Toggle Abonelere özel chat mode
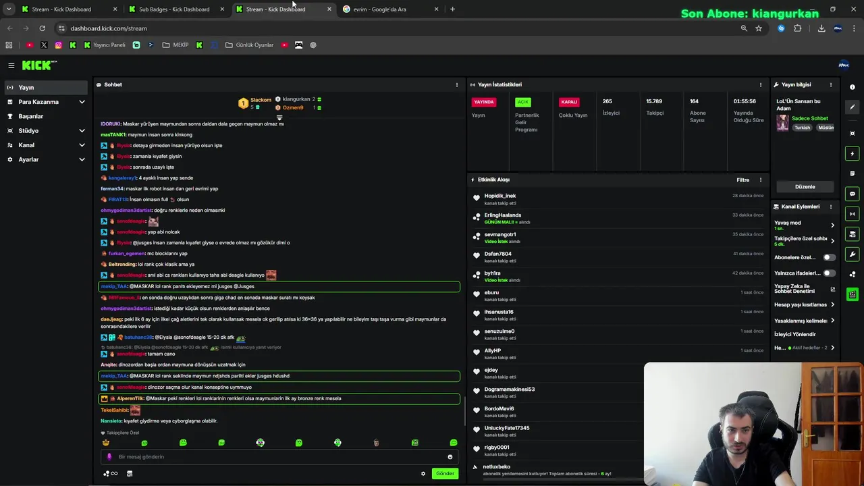The height and width of the screenshot is (486, 864). tap(829, 257)
